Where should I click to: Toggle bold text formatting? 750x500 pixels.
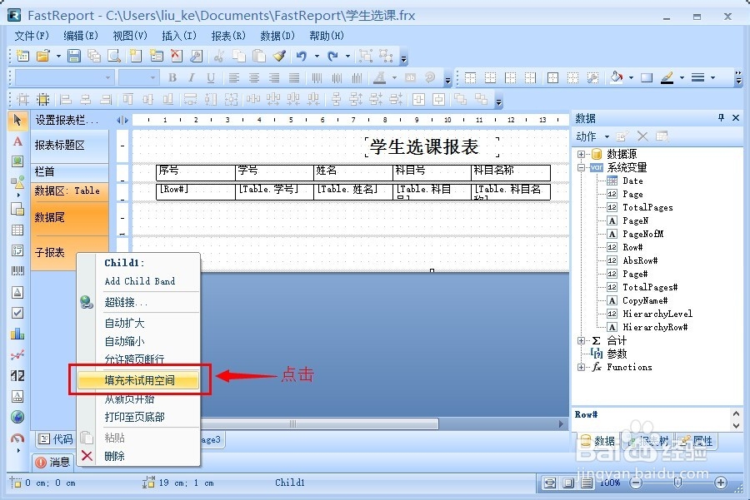[172, 77]
